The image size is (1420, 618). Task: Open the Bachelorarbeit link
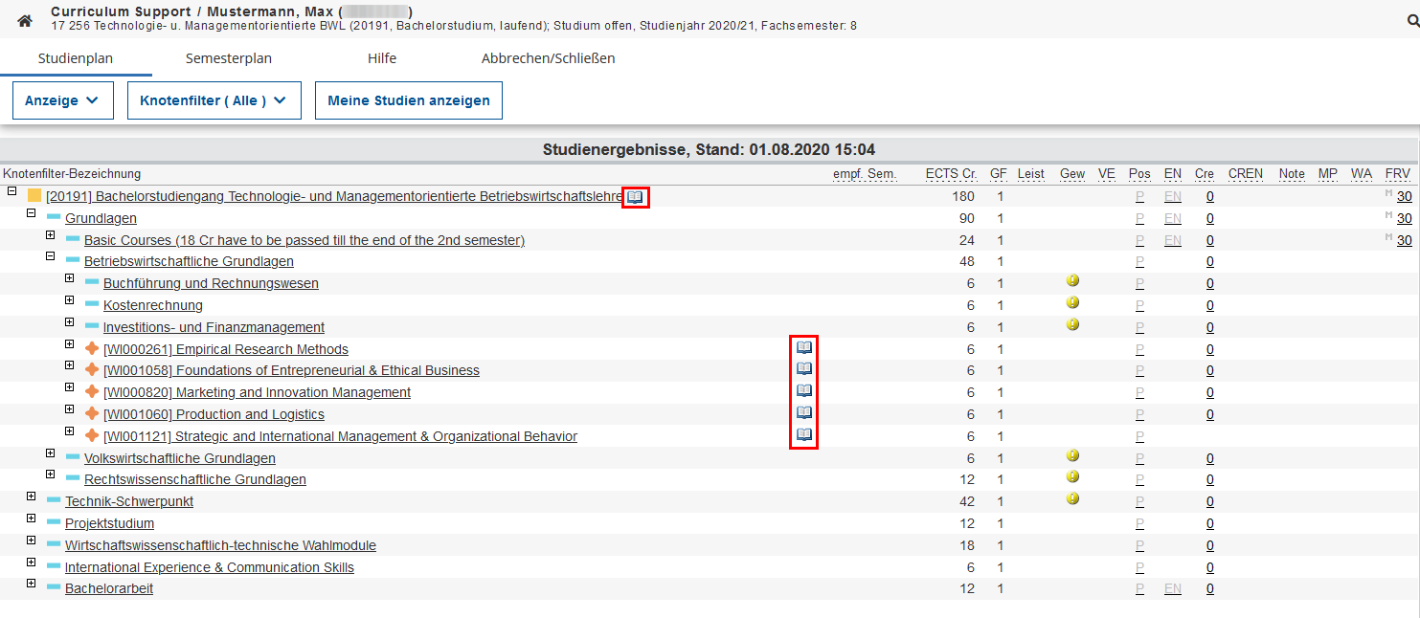pyautogui.click(x=109, y=588)
